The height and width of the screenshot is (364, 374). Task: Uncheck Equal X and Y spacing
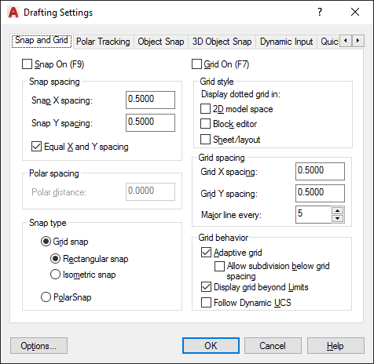click(36, 147)
